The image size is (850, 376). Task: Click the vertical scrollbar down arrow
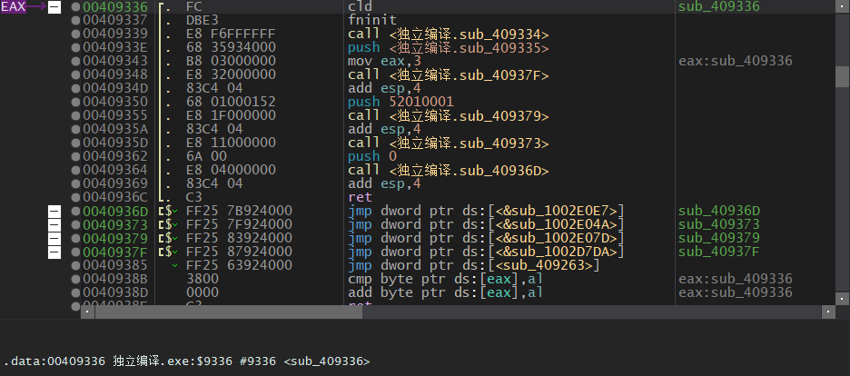842,299
